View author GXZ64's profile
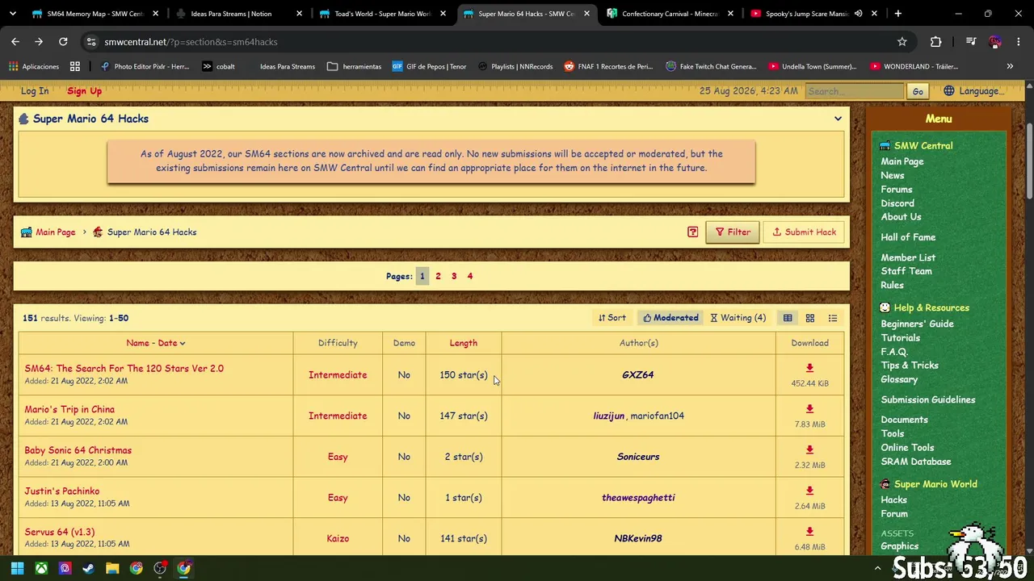 [638, 375]
